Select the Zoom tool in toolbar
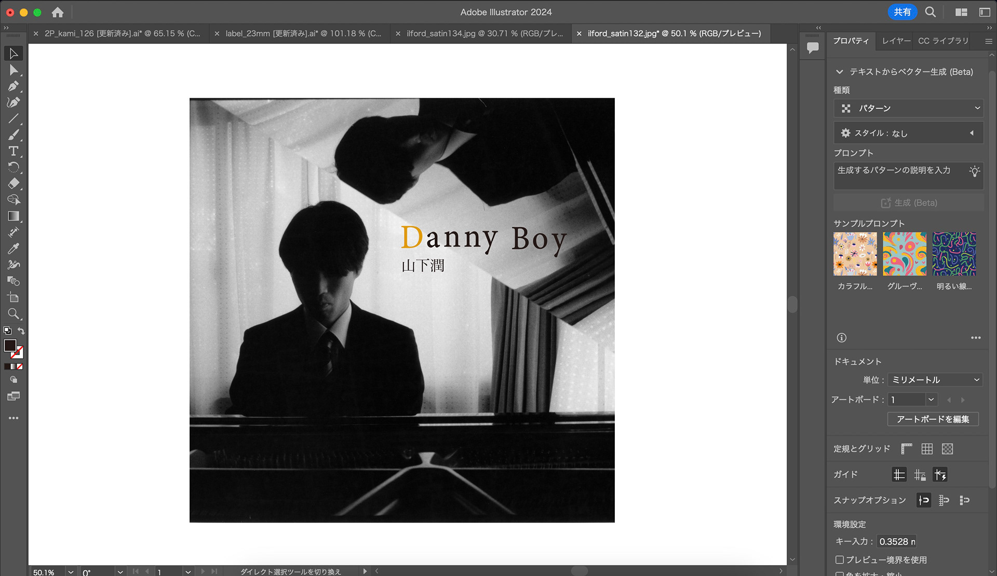The height and width of the screenshot is (576, 997). [x=14, y=313]
